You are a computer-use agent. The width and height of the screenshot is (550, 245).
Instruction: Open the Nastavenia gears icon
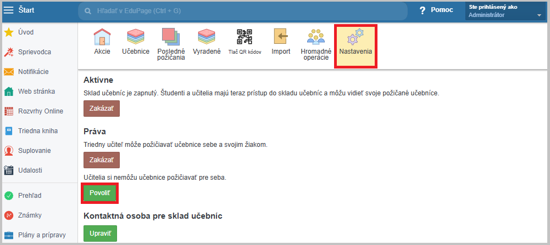355,37
